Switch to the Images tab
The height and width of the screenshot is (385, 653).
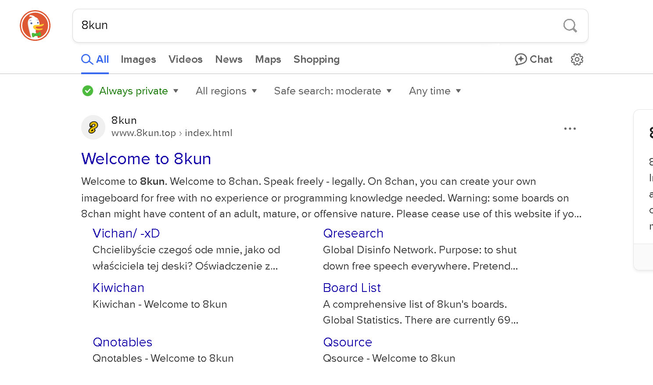click(138, 59)
